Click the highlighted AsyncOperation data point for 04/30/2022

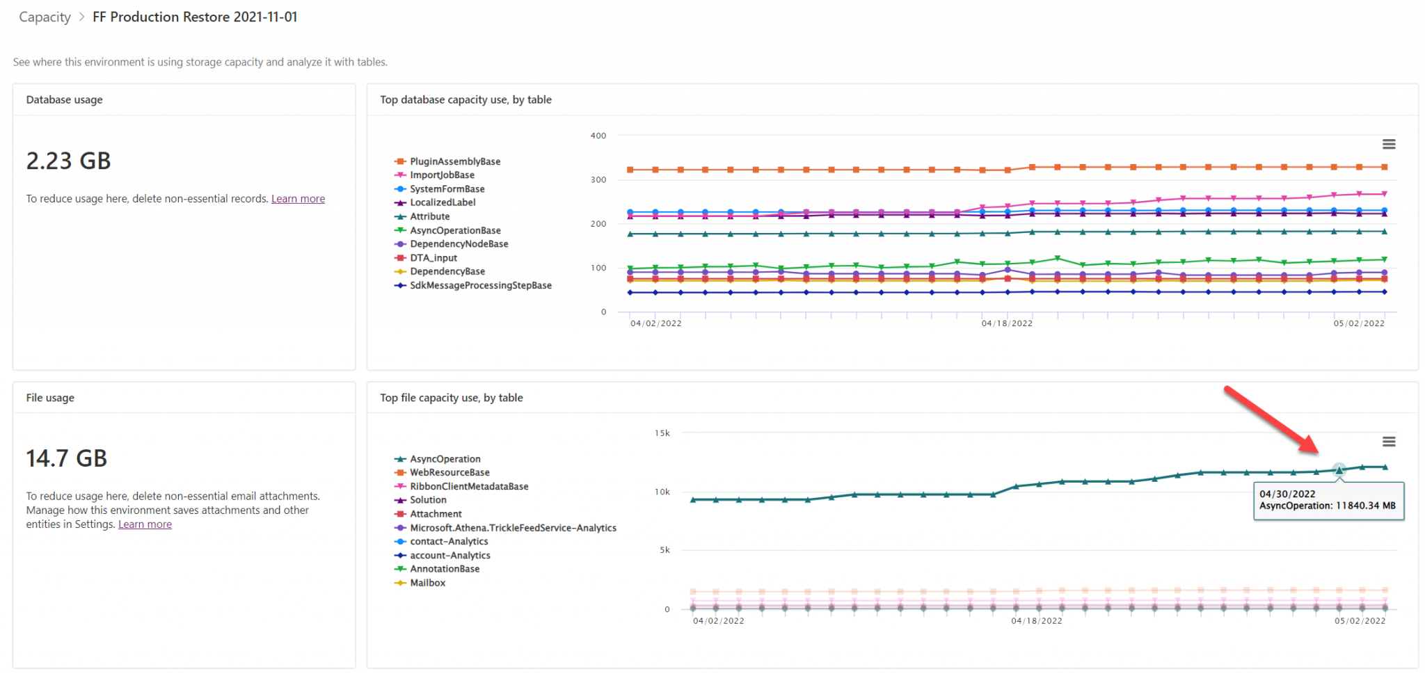(x=1339, y=470)
